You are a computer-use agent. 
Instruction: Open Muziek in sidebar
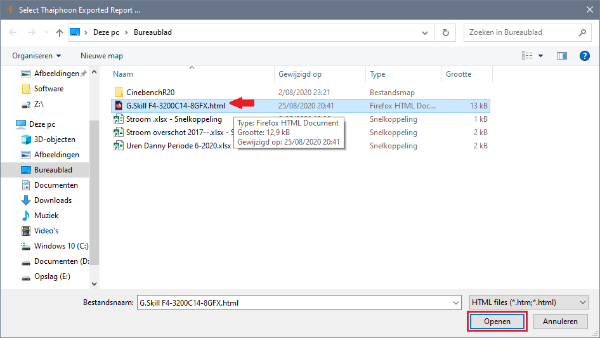(x=46, y=216)
